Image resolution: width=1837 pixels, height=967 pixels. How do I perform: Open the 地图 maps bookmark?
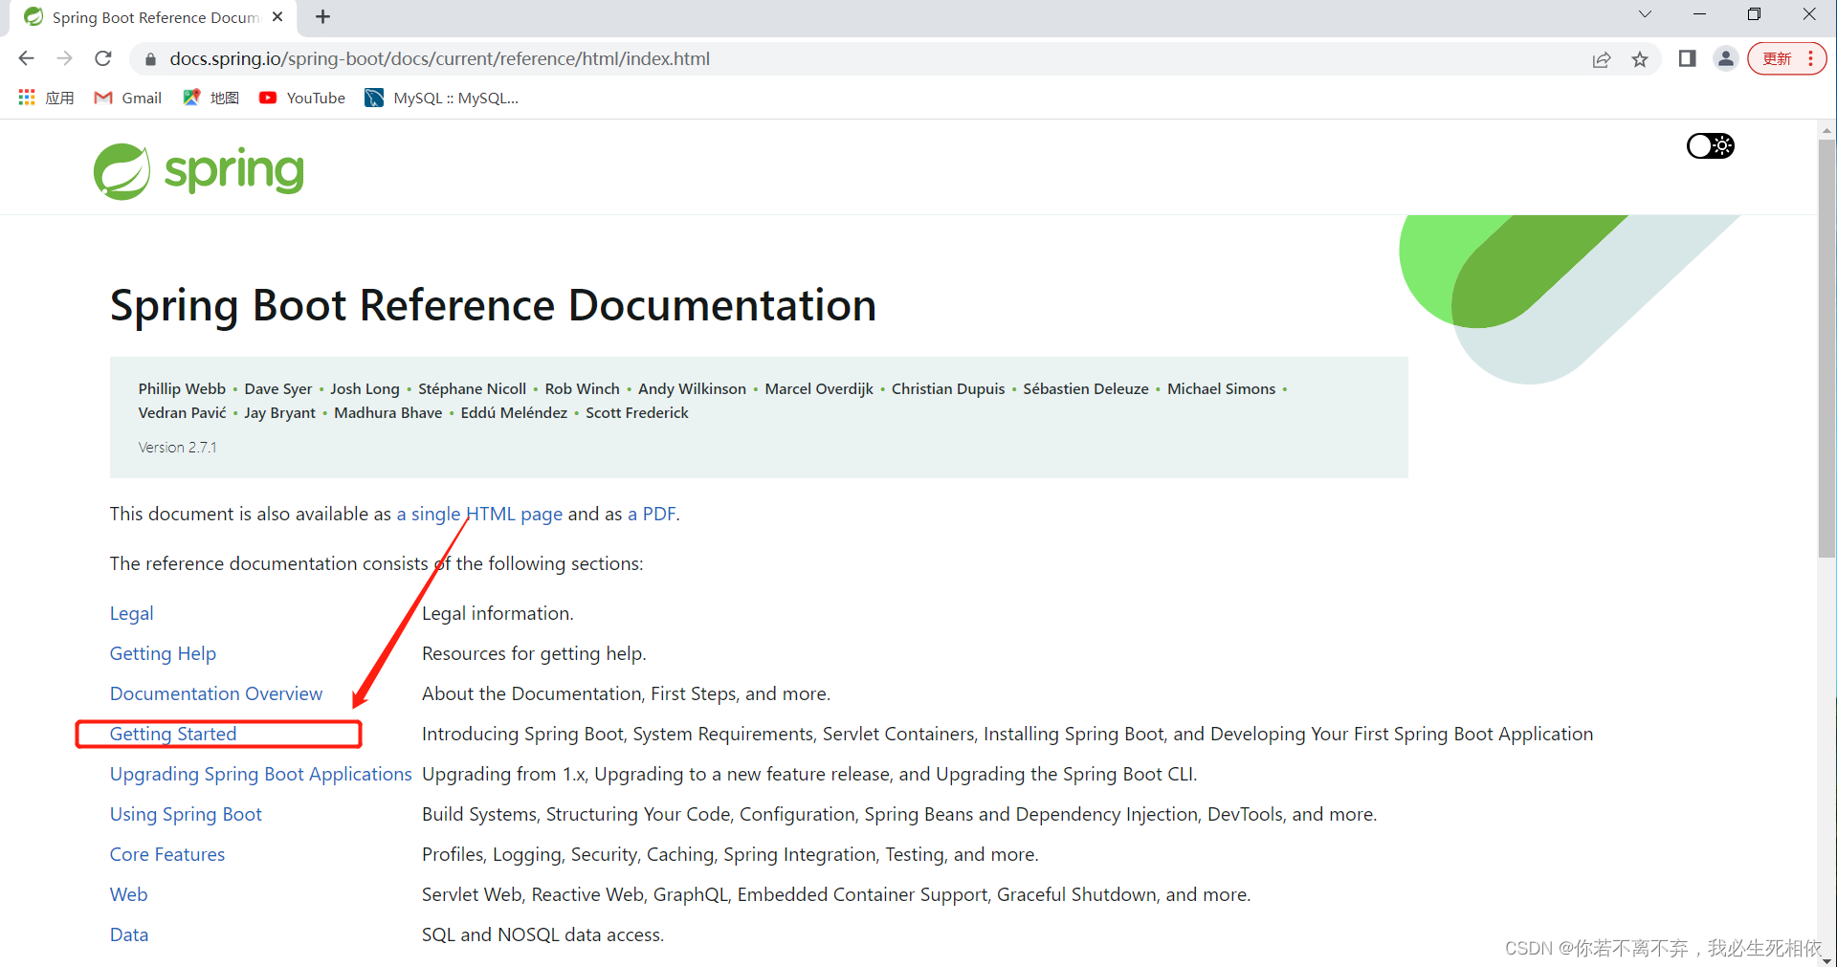(x=210, y=98)
